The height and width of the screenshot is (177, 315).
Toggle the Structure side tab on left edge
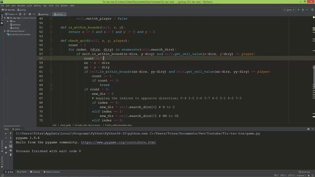point(2,146)
